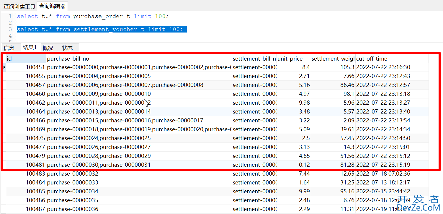The width and height of the screenshot is (443, 214).
Task: Click cell purchase-00000034
Action: [139, 191]
